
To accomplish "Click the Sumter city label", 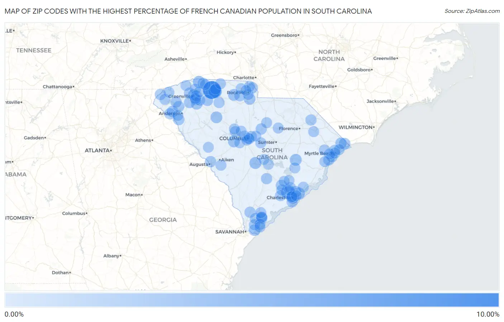I will (267, 142).
